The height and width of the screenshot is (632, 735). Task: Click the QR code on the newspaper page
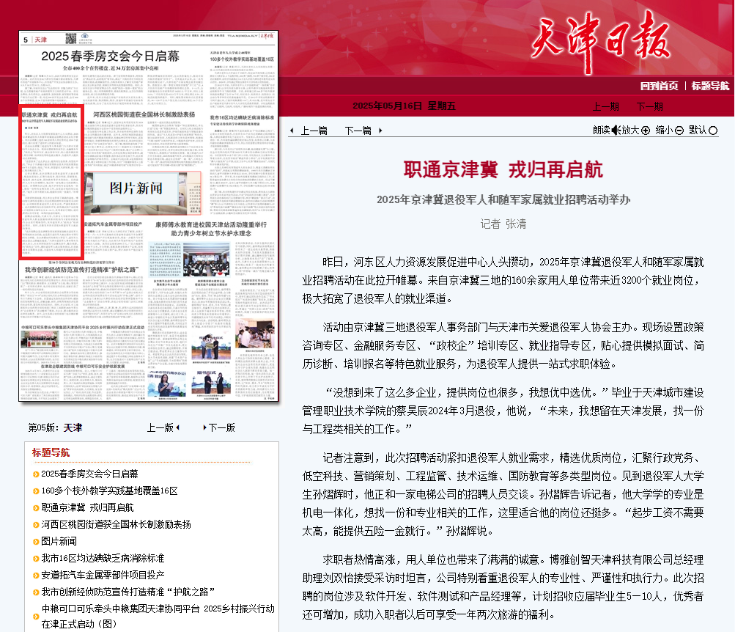coord(70,38)
